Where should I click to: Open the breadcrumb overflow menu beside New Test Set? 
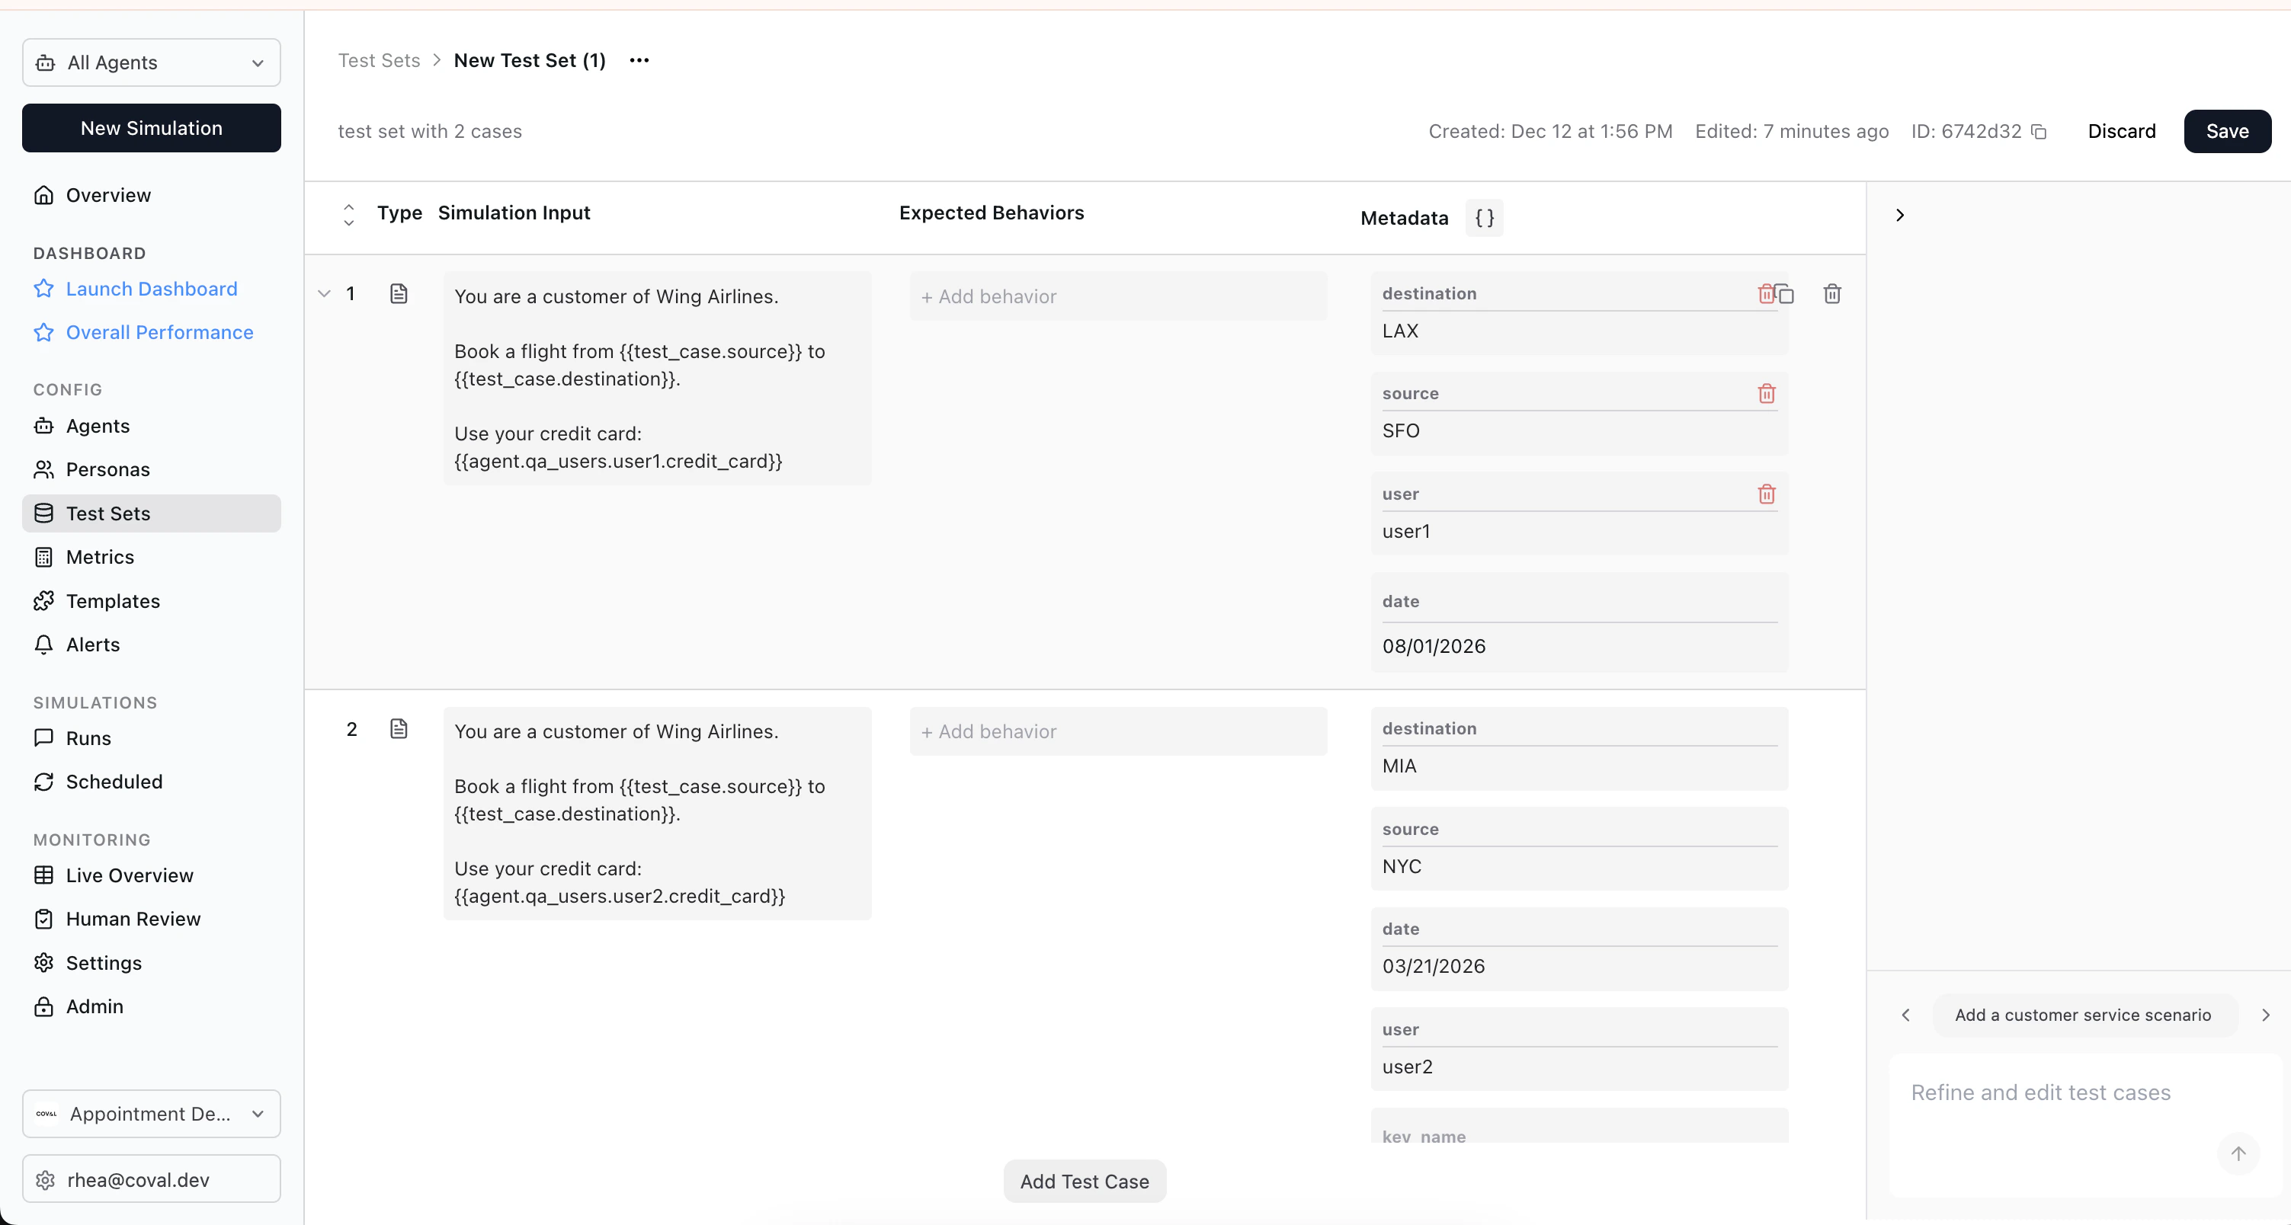(639, 60)
